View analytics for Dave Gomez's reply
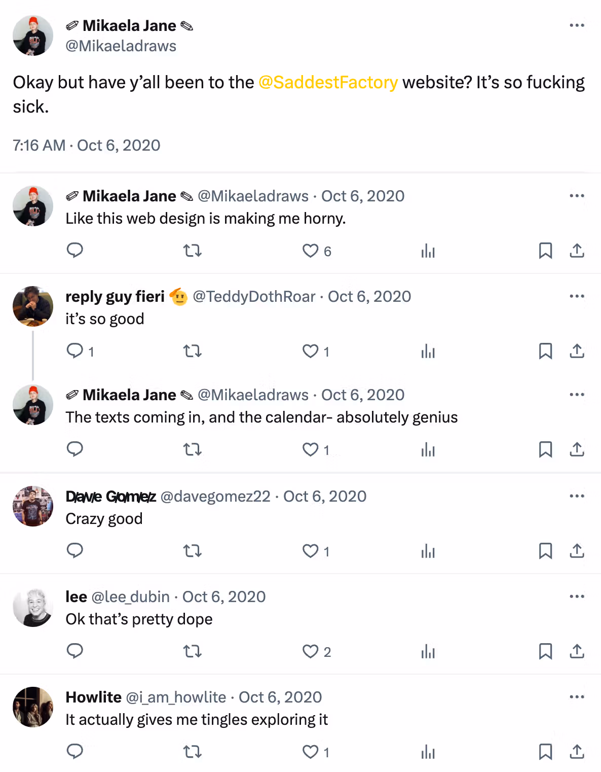Image resolution: width=601 pixels, height=772 pixels. tap(428, 551)
